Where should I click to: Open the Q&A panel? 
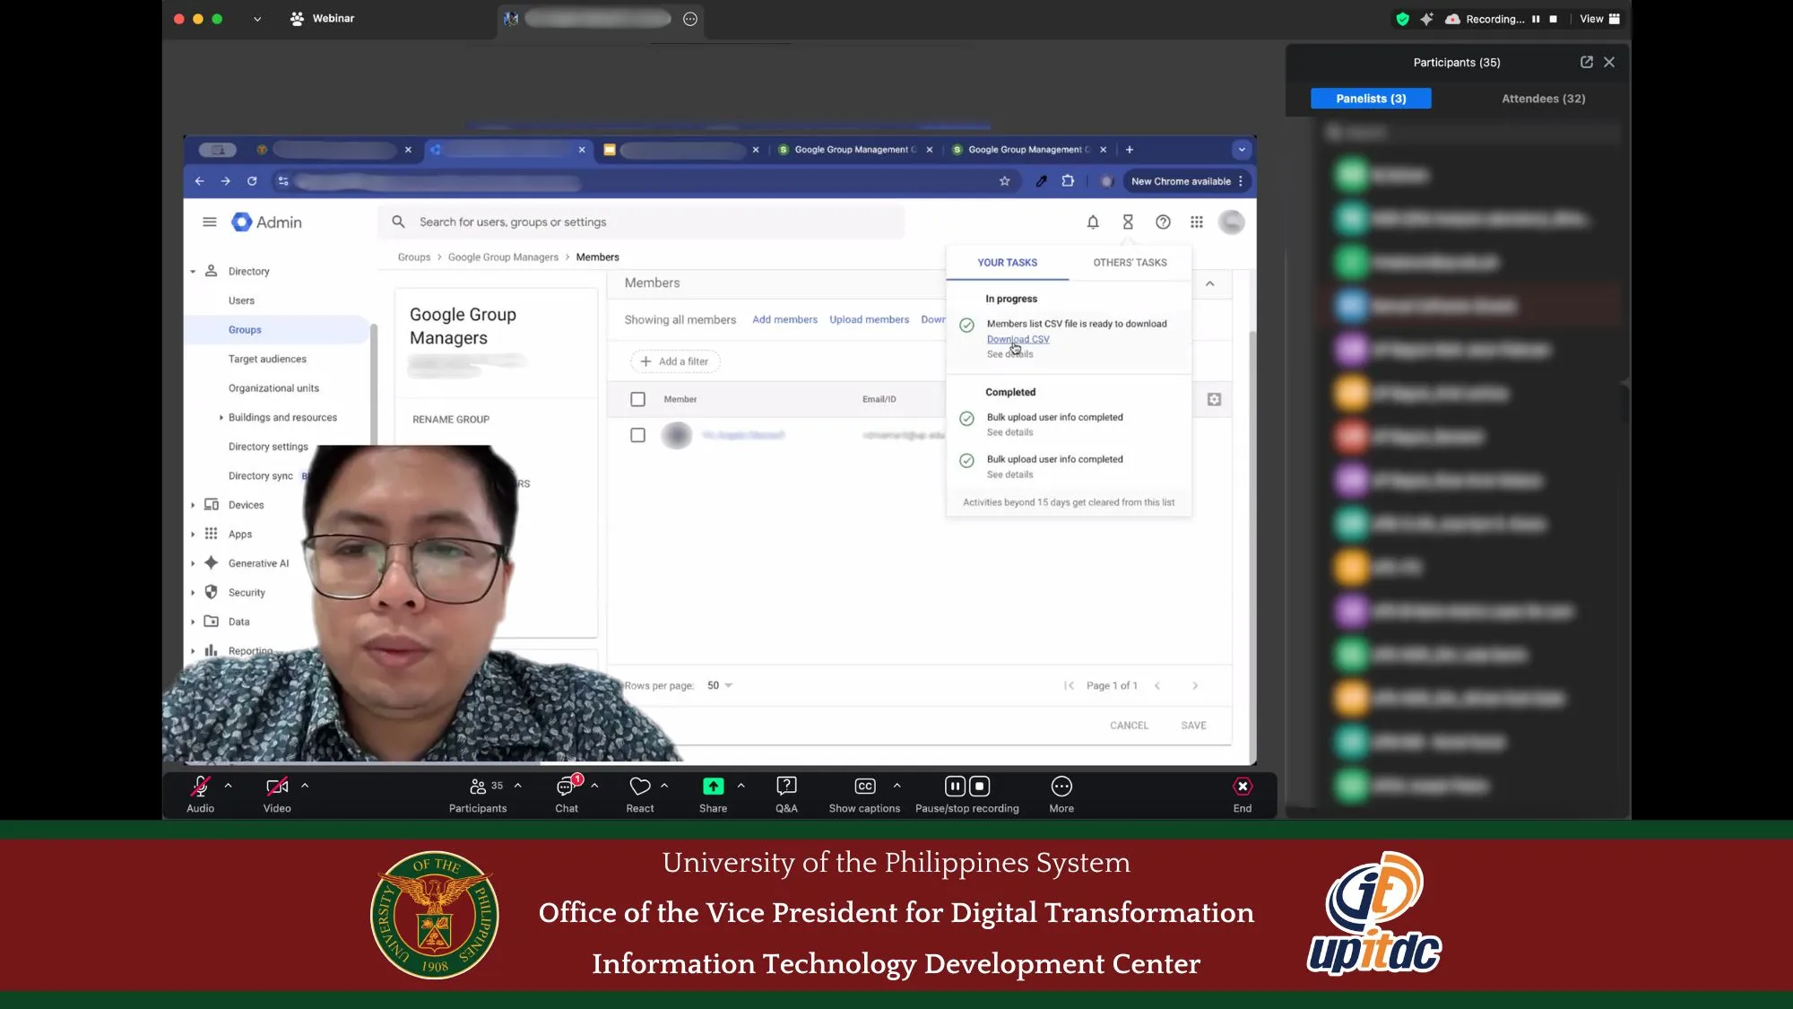point(786,794)
